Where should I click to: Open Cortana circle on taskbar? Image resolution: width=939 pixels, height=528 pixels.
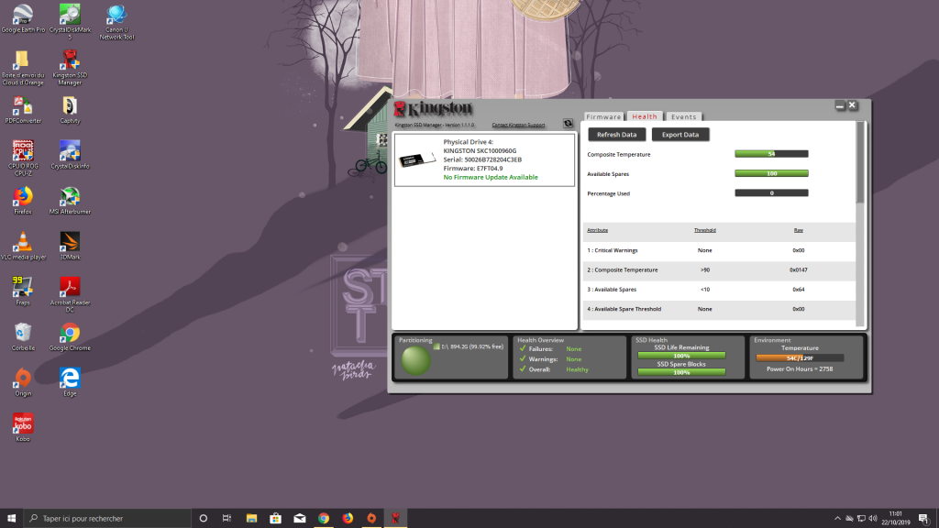point(203,518)
